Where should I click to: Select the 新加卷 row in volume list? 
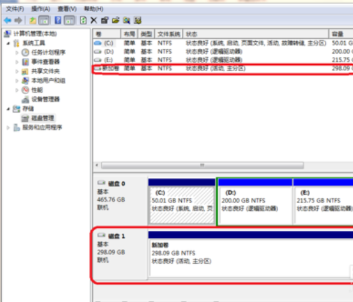[109, 69]
